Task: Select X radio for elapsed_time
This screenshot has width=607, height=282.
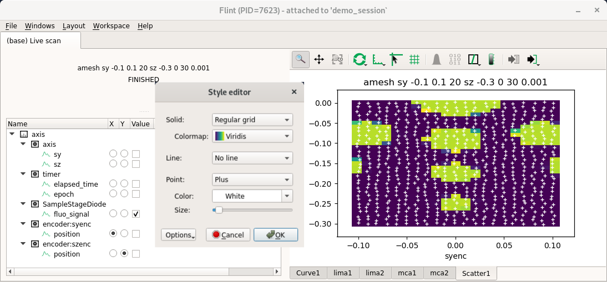Action: point(113,183)
